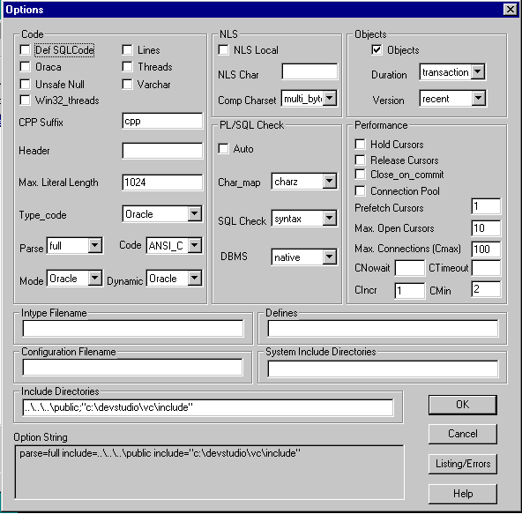Open the SQL Check dropdown
Image resolution: width=522 pixels, height=514 pixels.
coord(330,218)
